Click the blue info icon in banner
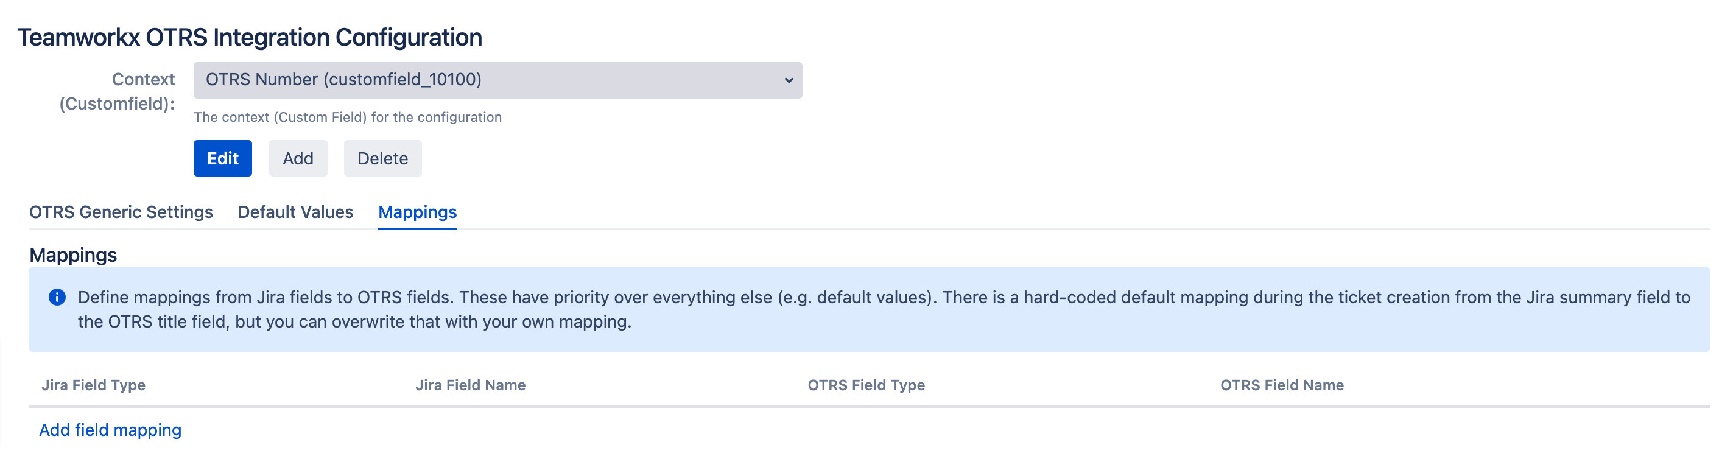This screenshot has width=1733, height=470. [57, 297]
